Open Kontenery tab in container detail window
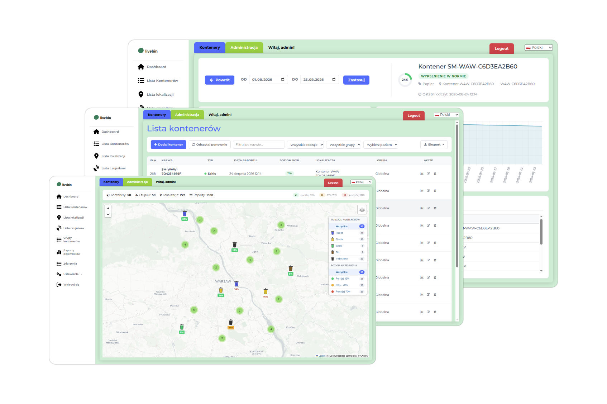 click(210, 47)
